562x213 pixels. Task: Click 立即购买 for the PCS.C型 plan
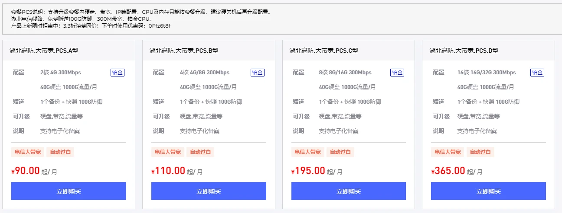coord(349,191)
